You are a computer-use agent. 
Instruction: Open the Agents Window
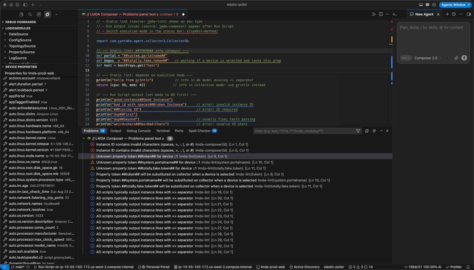[455, 5]
